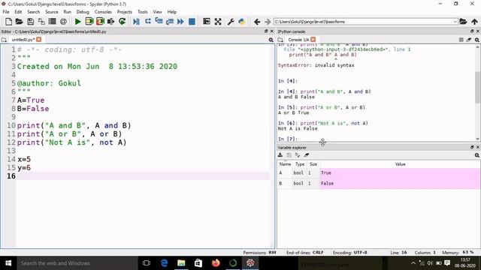This screenshot has height=270, width=481.
Task: Open the Source menu
Action: 52,12
